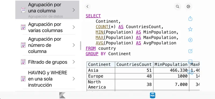Click the code icon beside Filtrado de grupos
This screenshot has width=215, height=99.
[23, 62]
